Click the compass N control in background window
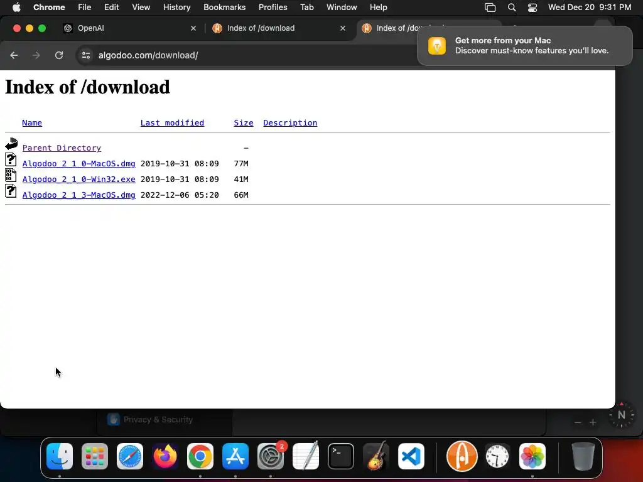The image size is (643, 482). 622,415
